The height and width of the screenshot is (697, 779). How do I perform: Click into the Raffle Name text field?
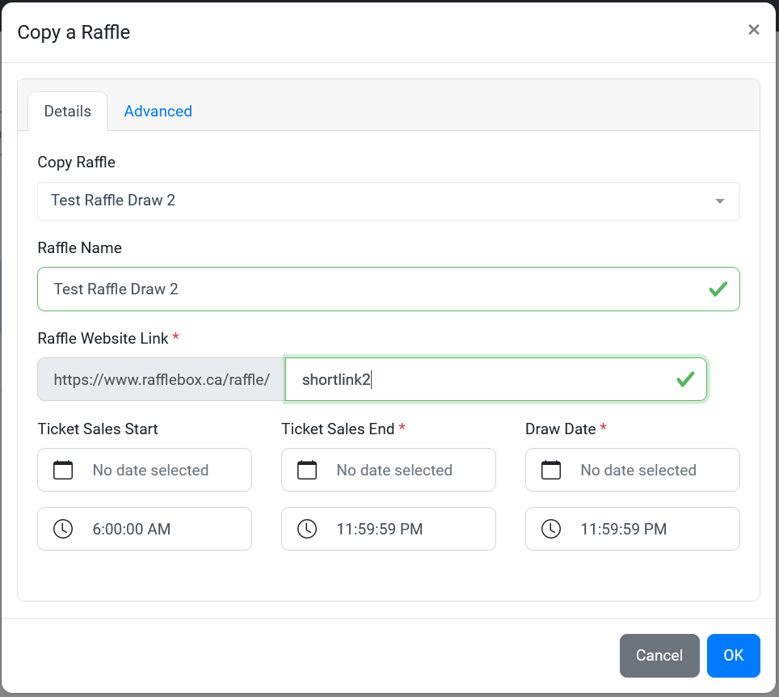click(389, 289)
